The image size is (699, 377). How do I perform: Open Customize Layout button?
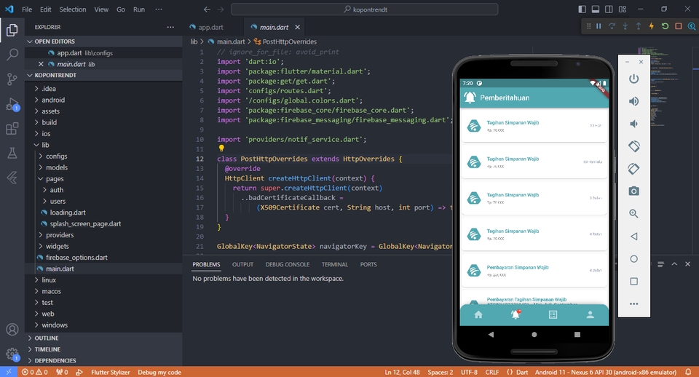tap(623, 9)
